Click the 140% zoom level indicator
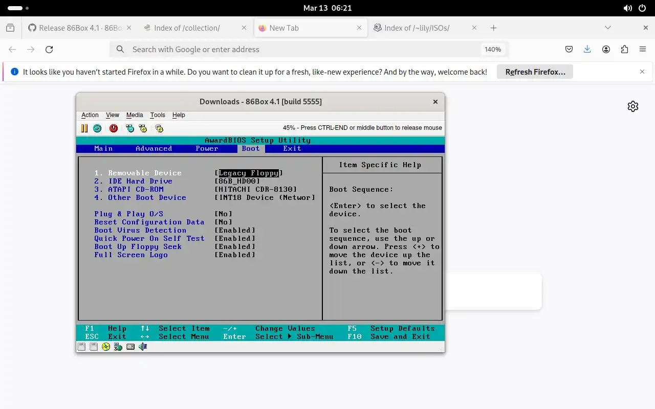Image resolution: width=655 pixels, height=409 pixels. pos(493,50)
